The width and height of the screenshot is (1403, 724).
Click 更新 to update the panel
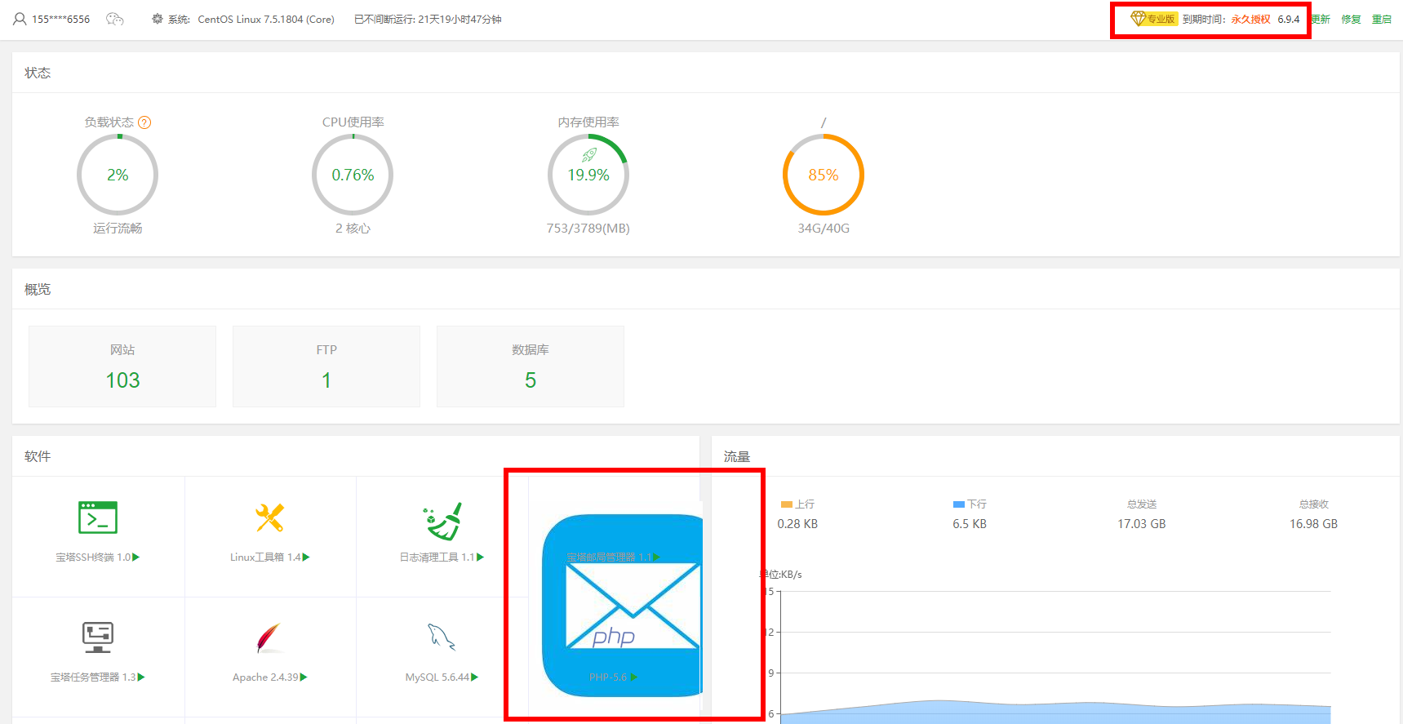[1321, 20]
